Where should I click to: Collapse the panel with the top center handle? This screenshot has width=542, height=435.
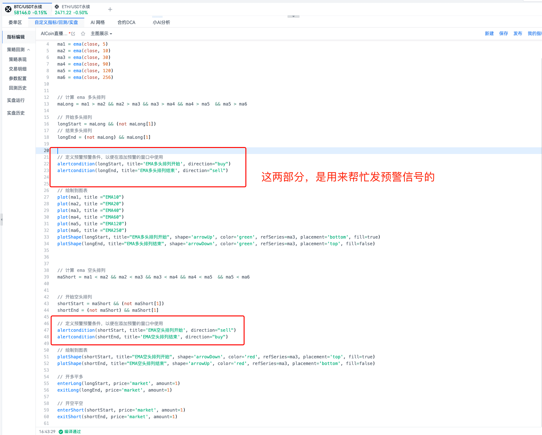[294, 16]
